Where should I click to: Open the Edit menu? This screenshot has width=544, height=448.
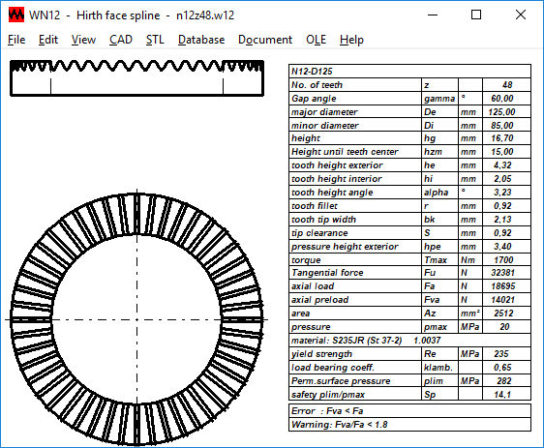tap(47, 40)
